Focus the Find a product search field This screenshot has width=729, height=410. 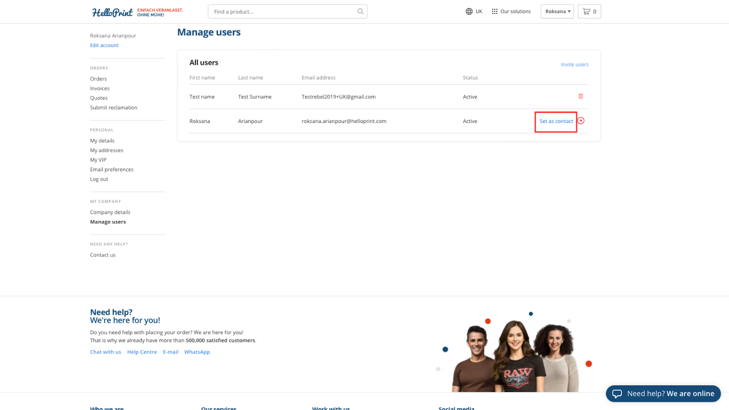(x=287, y=11)
